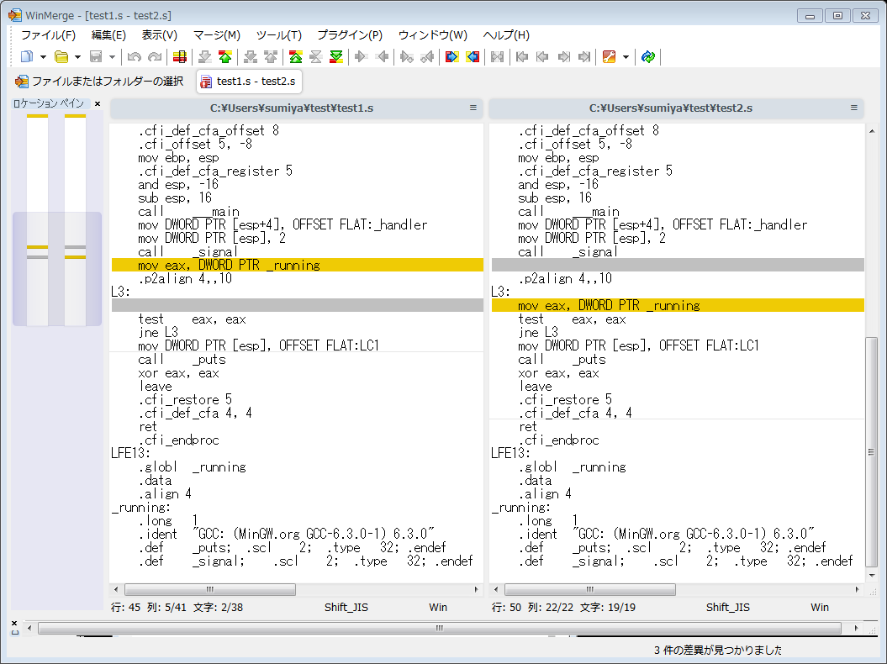Click the right pane horizontal scrollbar thumb

pos(590,589)
